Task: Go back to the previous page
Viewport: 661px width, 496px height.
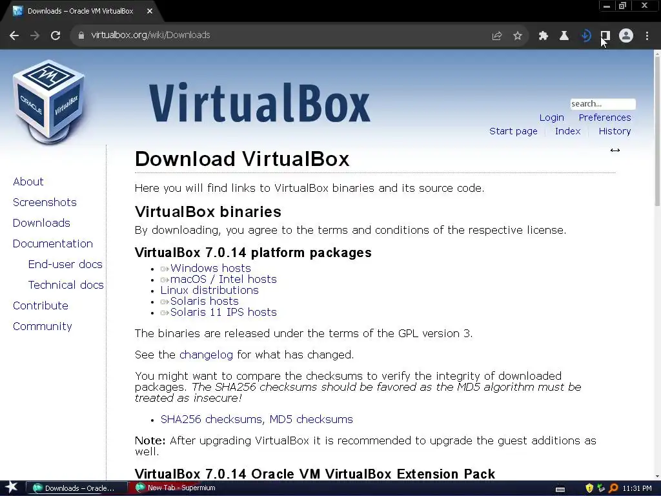Action: [14, 36]
